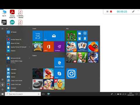
Task: Open Arduino from the Start app list
Action: [18, 51]
